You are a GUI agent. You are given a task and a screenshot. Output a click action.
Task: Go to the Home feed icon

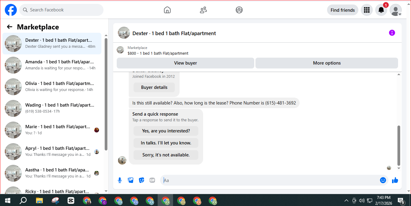tap(167, 10)
